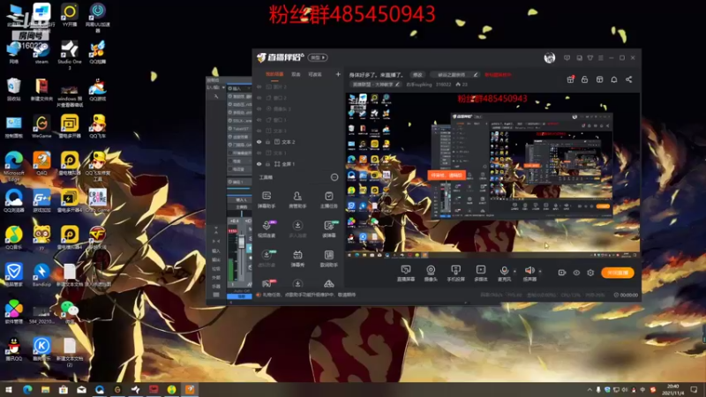This screenshot has width=706, height=397.
Task: Show the 图片 2 source via its eye icon
Action: [x=259, y=86]
